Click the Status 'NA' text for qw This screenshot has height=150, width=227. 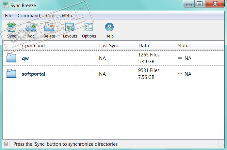click(188, 58)
